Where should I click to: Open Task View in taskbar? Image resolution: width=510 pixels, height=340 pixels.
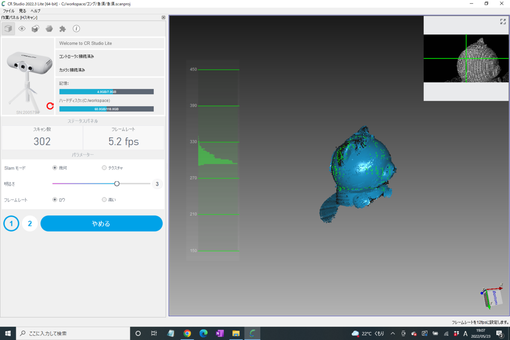(x=154, y=334)
